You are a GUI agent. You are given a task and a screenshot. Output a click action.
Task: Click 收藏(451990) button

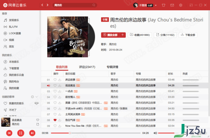coord(140,35)
